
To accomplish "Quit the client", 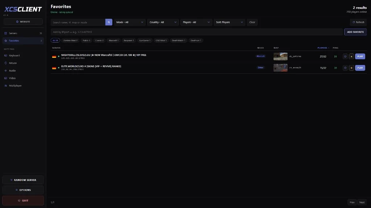I will point(23,200).
